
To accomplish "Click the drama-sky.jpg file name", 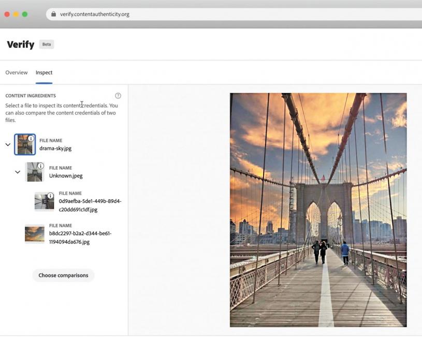I will [55, 148].
